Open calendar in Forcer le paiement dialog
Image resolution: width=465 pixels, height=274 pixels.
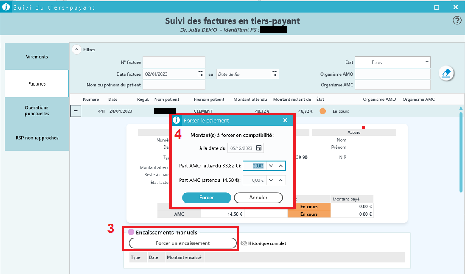coord(259,148)
